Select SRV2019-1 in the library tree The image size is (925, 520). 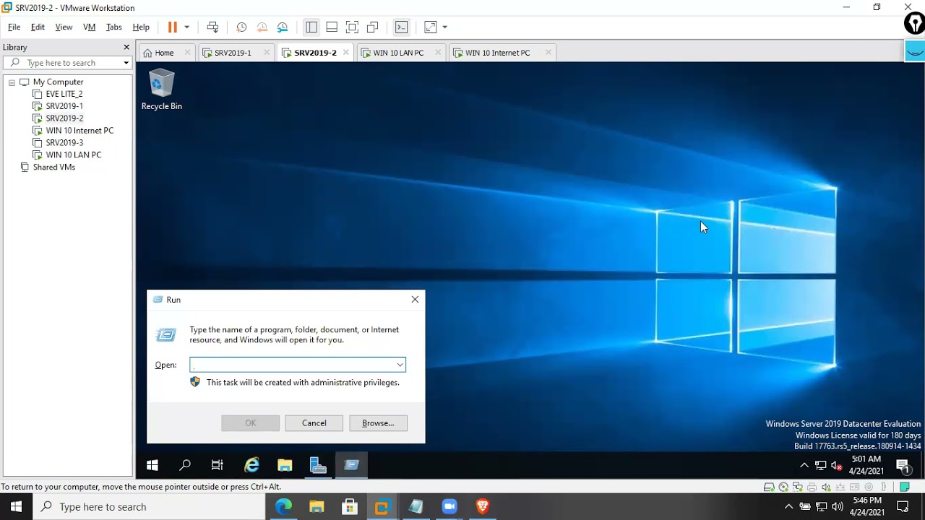58,106
